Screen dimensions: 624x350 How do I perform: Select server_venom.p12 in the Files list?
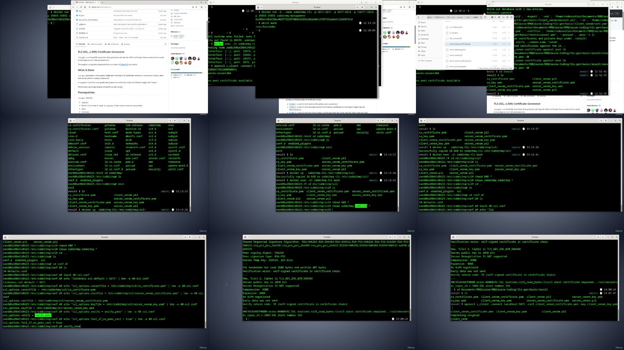click(x=478, y=55)
